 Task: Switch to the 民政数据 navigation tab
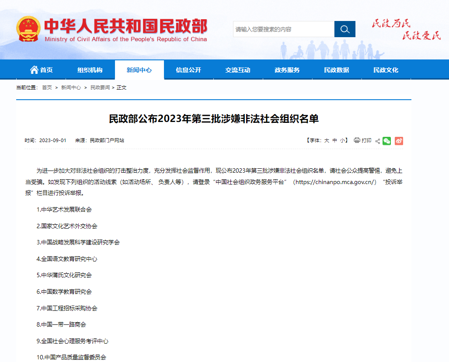(x=336, y=70)
